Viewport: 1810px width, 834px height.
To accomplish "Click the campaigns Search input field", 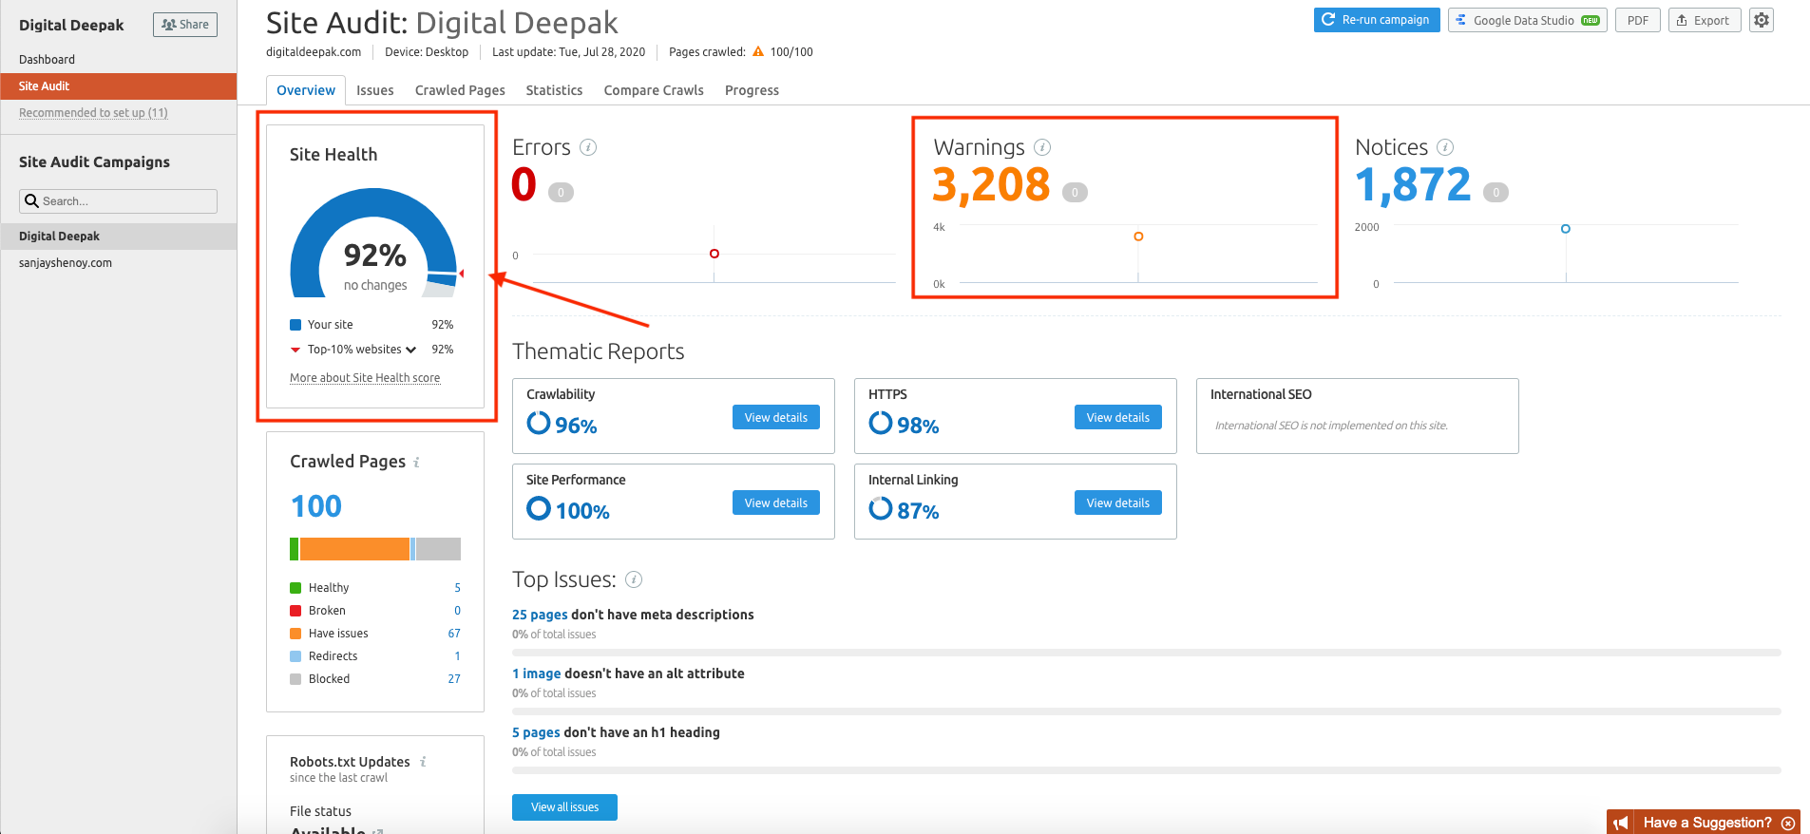I will 118,201.
